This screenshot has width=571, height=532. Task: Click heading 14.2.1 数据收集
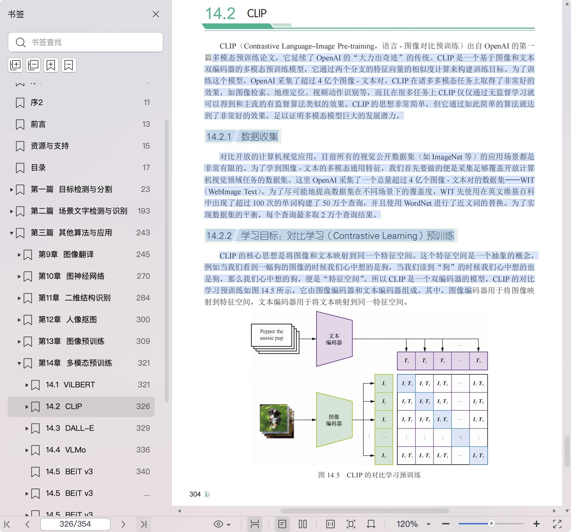242,137
